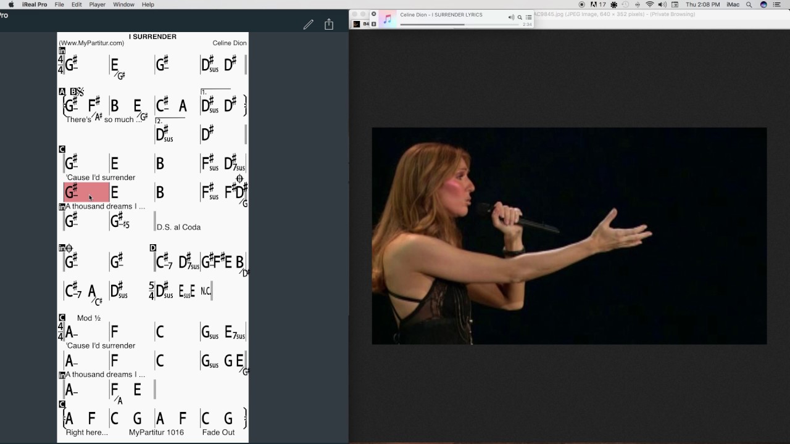Click the iMac user name in menu bar

click(x=733, y=4)
